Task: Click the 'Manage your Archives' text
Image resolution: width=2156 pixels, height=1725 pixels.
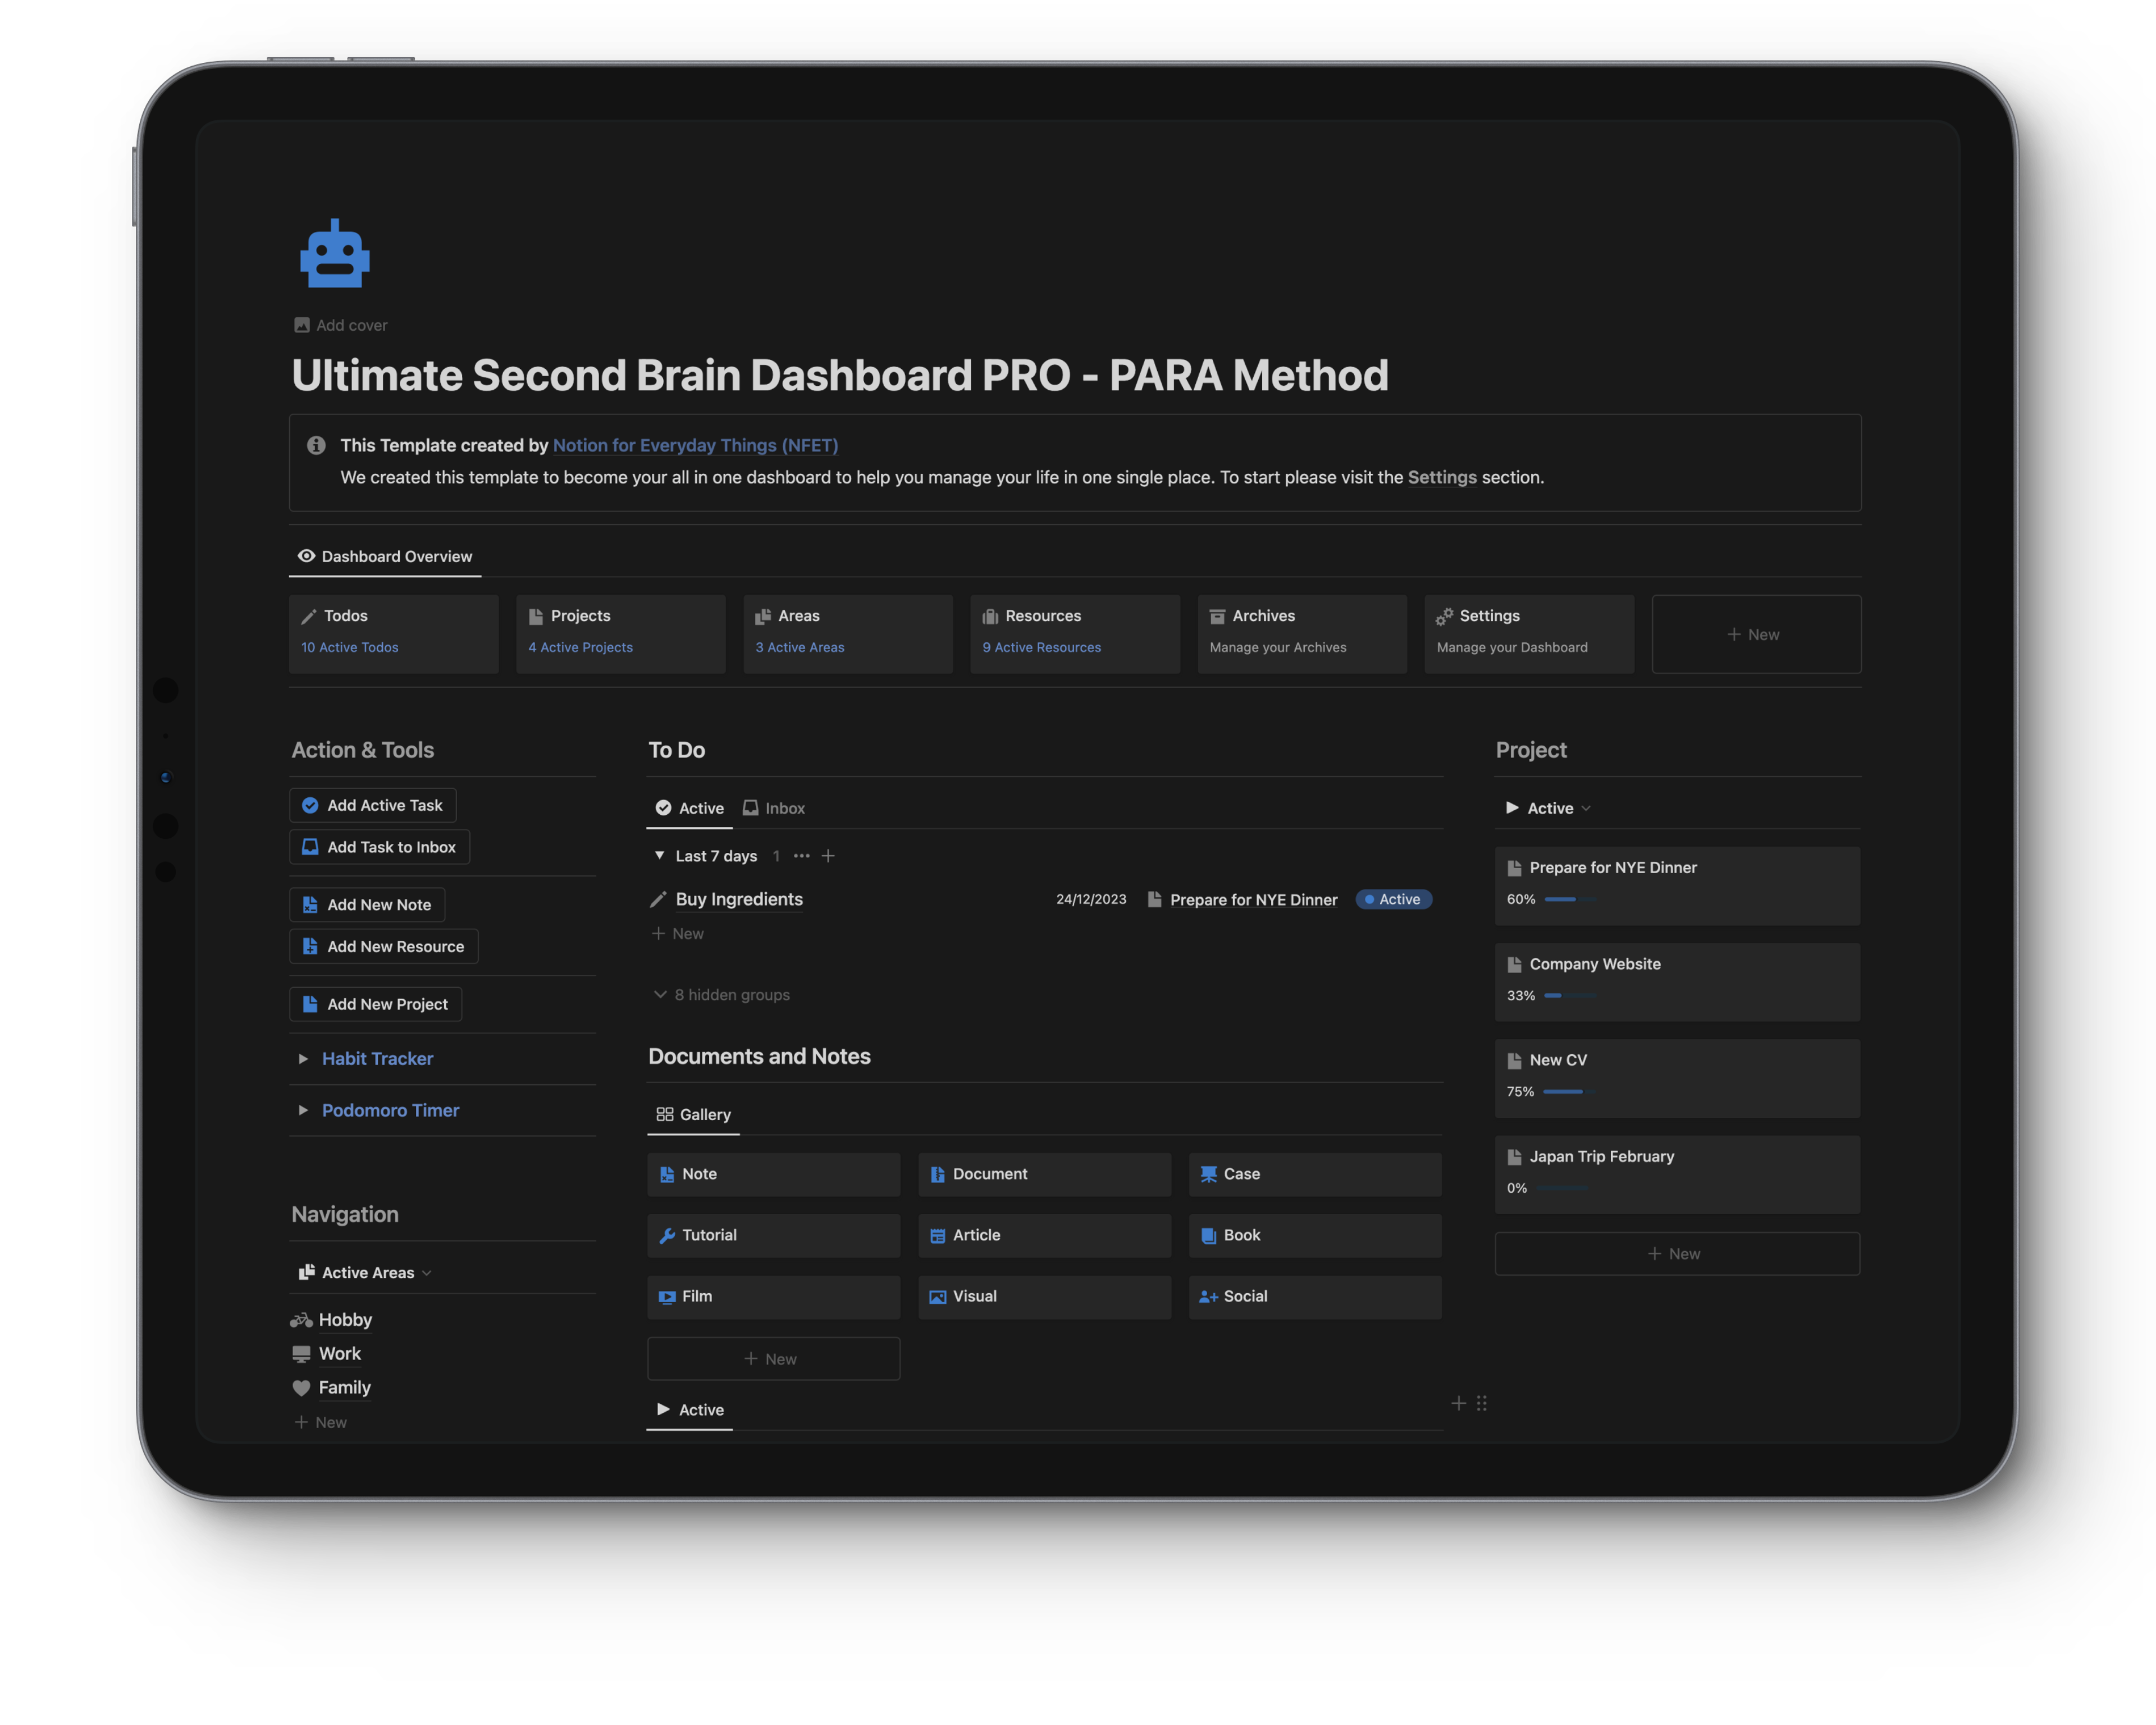Action: (1278, 648)
